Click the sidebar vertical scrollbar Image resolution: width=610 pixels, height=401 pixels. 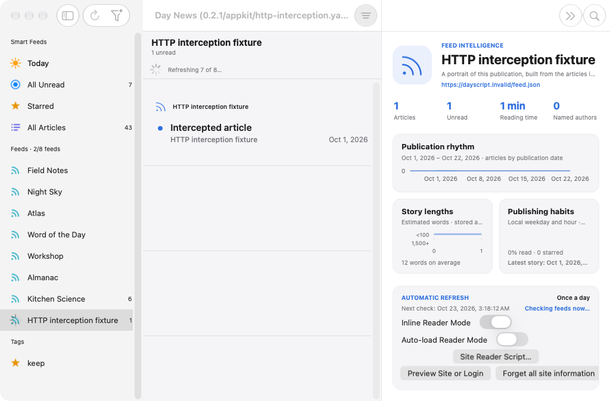[x=138, y=215]
